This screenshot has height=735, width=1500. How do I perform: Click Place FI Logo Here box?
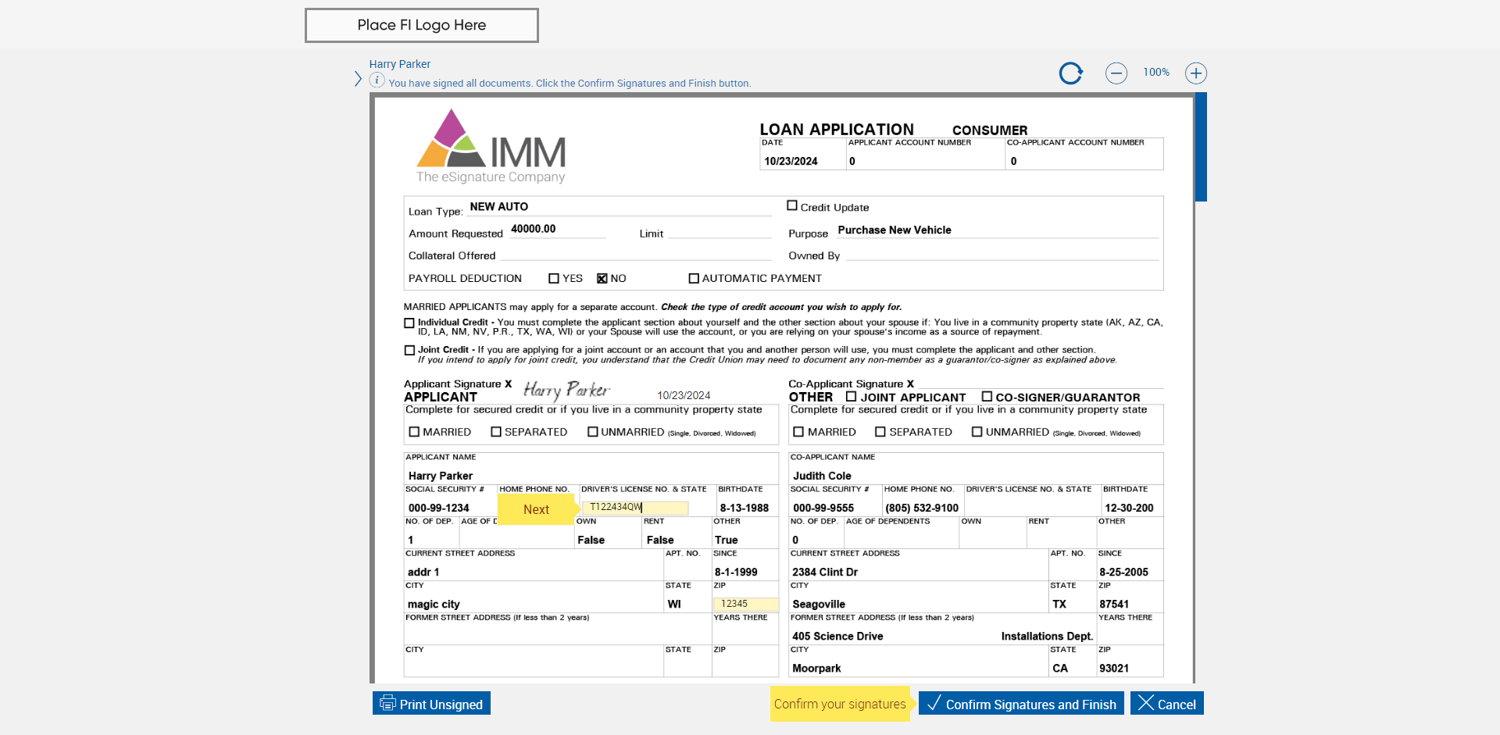[x=422, y=25]
